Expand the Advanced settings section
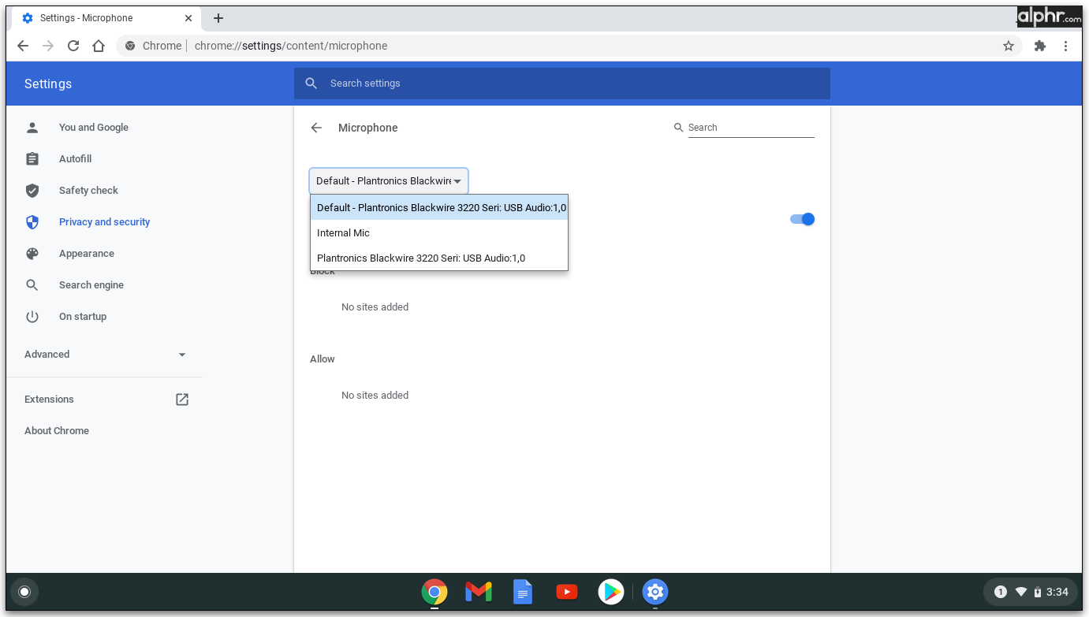Screen dimensions: 1089x617 click(106, 355)
